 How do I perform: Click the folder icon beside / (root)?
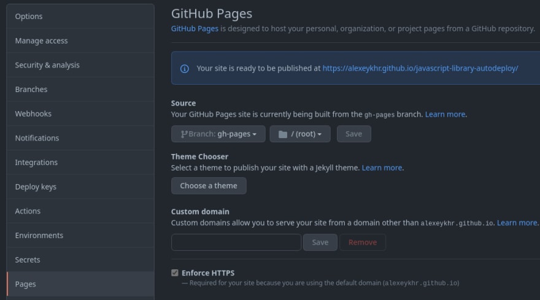coord(283,134)
